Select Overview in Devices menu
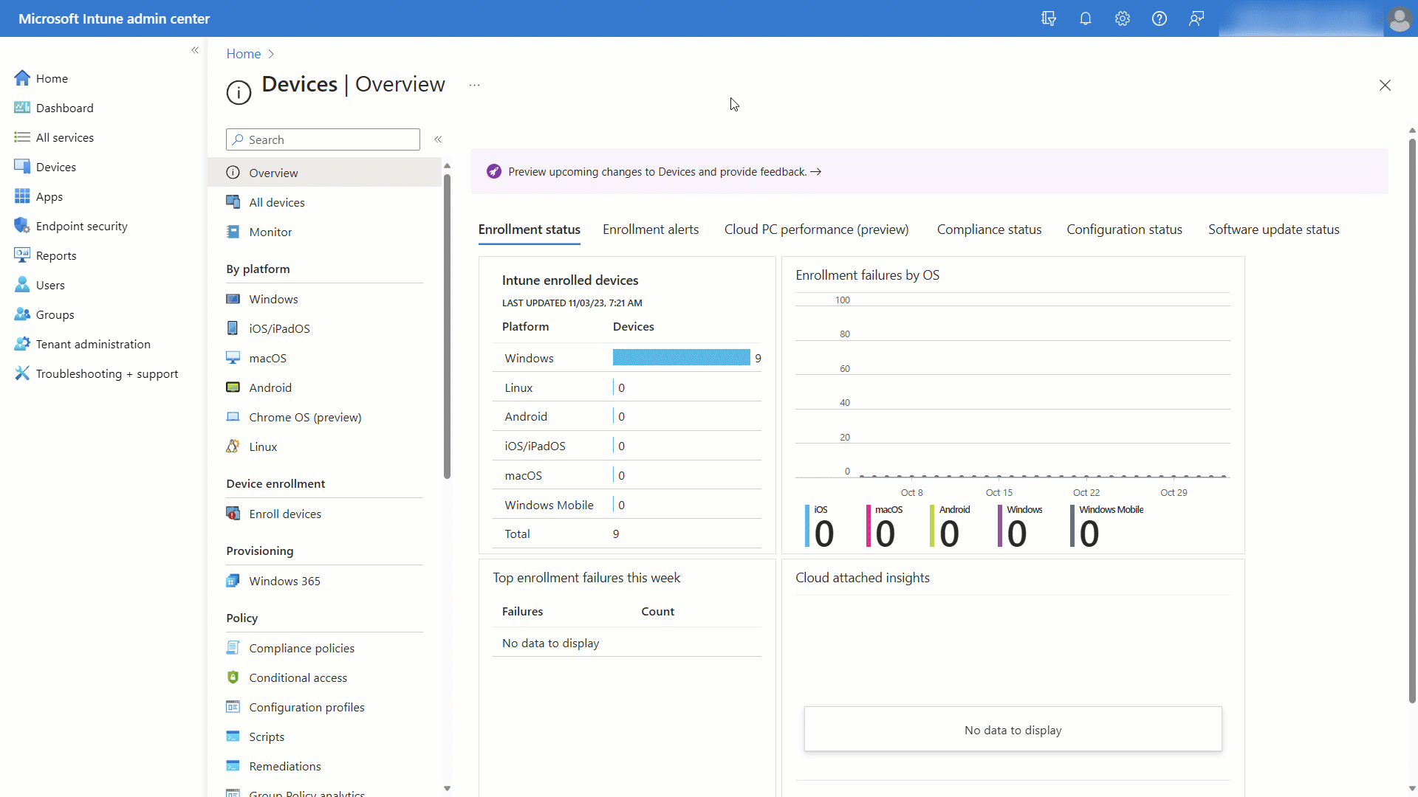1418x797 pixels. click(x=325, y=173)
